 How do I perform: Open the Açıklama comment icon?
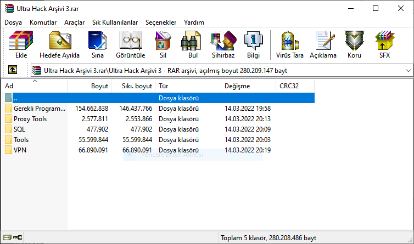click(325, 41)
